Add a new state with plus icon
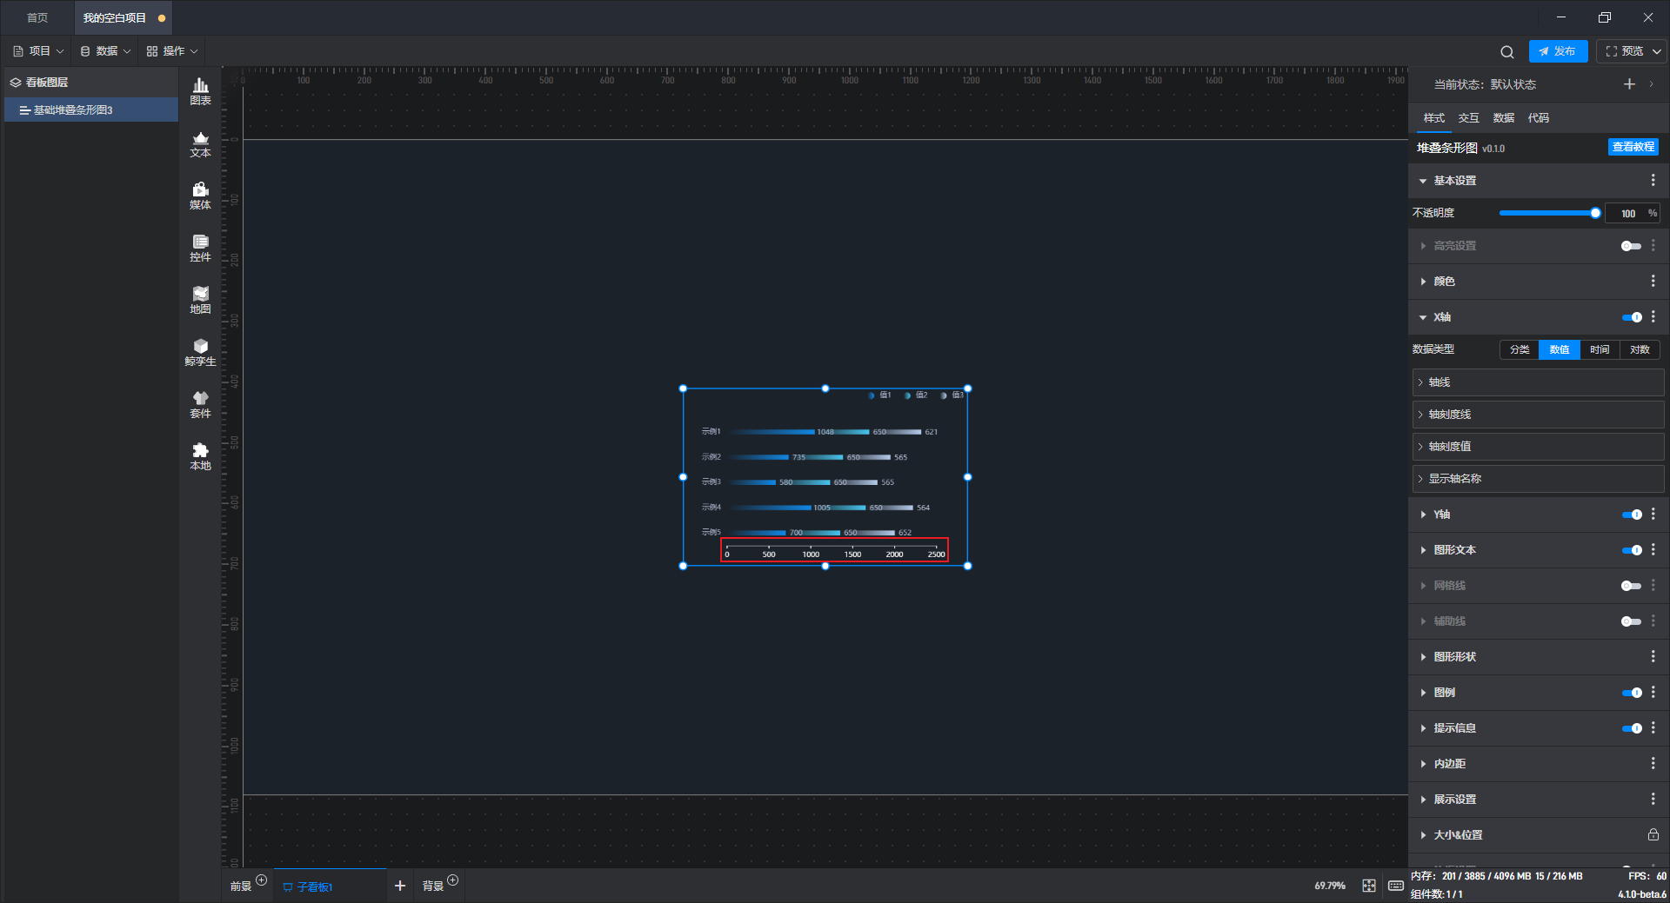This screenshot has width=1670, height=903. (1629, 84)
